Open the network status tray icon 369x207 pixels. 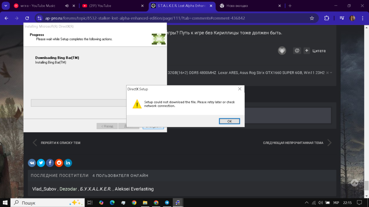tap(314, 203)
